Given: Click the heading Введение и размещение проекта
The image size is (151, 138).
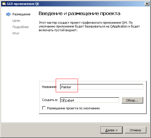Looking at the screenshot, I should pos(79,14).
